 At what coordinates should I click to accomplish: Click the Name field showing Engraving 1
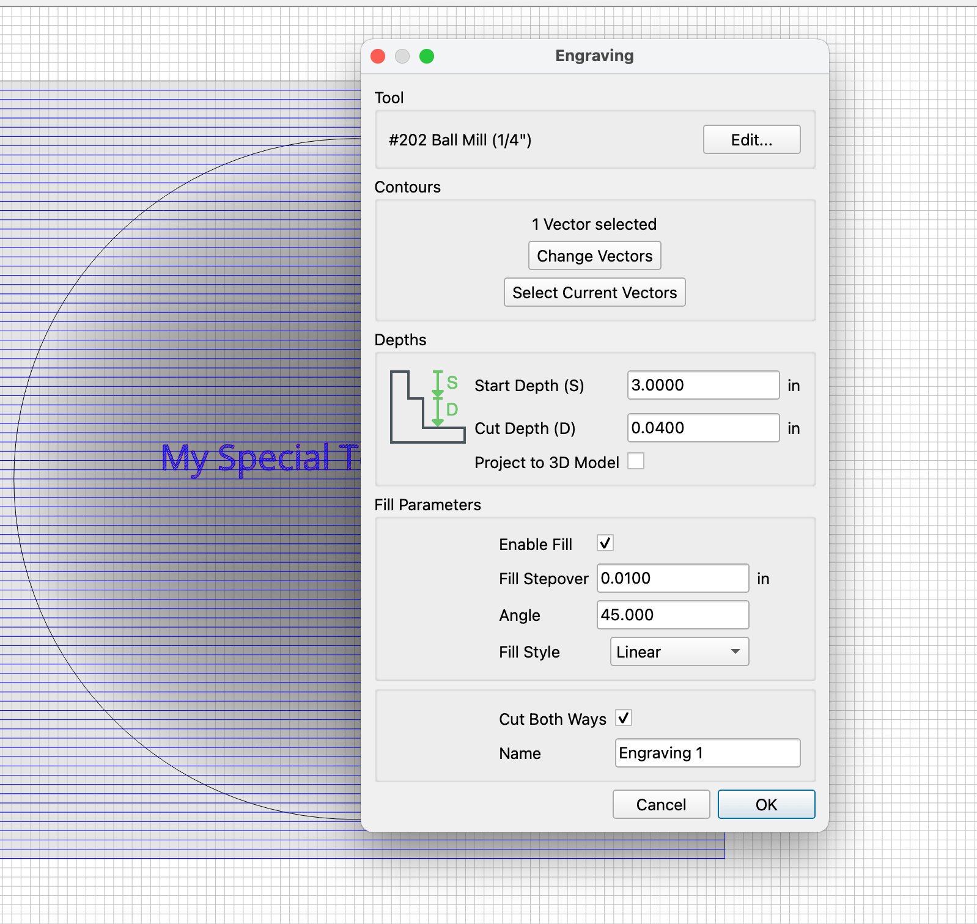[x=707, y=753]
